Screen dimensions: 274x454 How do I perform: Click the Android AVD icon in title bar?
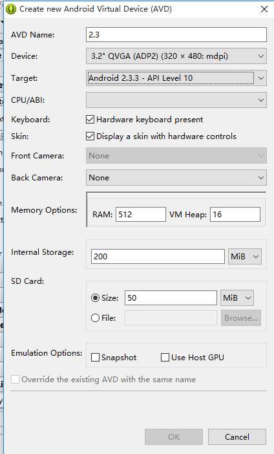[x=11, y=9]
